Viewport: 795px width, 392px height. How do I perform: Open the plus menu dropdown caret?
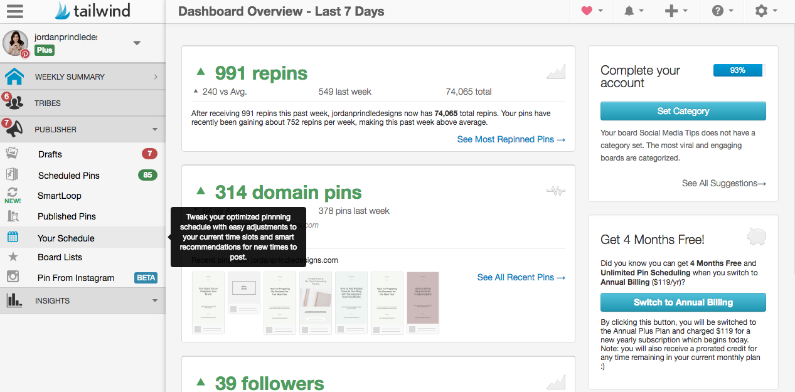click(x=685, y=11)
